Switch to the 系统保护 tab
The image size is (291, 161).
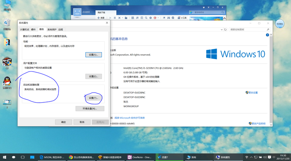52,30
